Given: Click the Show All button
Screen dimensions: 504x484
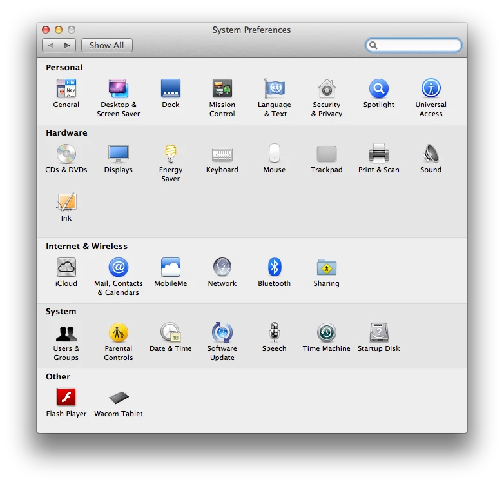Looking at the screenshot, I should click(x=107, y=45).
